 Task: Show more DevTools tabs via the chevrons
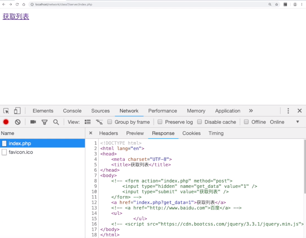tap(251, 111)
